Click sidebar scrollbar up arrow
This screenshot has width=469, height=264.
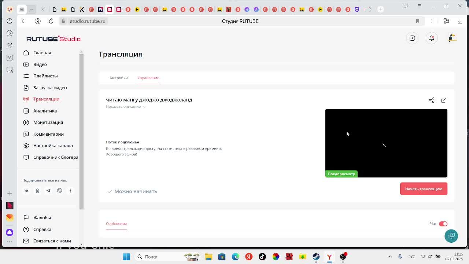pyautogui.click(x=81, y=52)
